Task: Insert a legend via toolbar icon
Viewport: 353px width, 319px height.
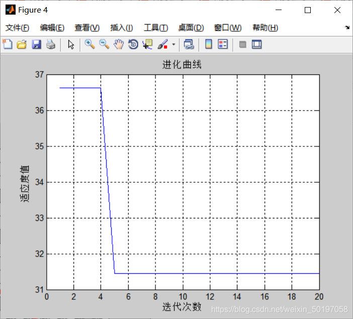Action: pos(223,44)
